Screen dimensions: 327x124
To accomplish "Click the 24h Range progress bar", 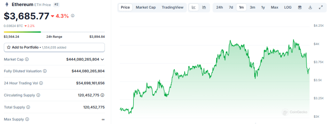I will pos(54,32).
